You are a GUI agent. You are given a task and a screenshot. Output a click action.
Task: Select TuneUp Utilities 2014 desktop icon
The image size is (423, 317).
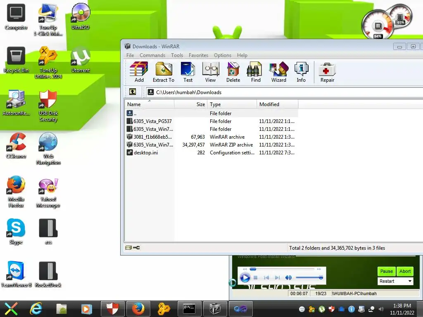(x=48, y=63)
